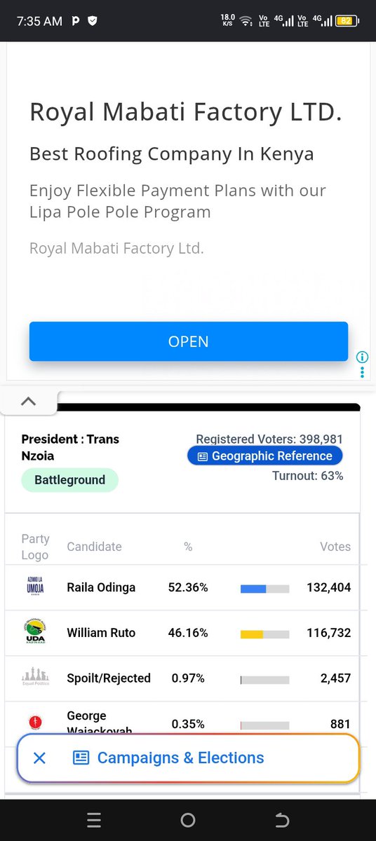The height and width of the screenshot is (841, 376).
Task: Tap the Android back navigation button
Action: (x=282, y=820)
